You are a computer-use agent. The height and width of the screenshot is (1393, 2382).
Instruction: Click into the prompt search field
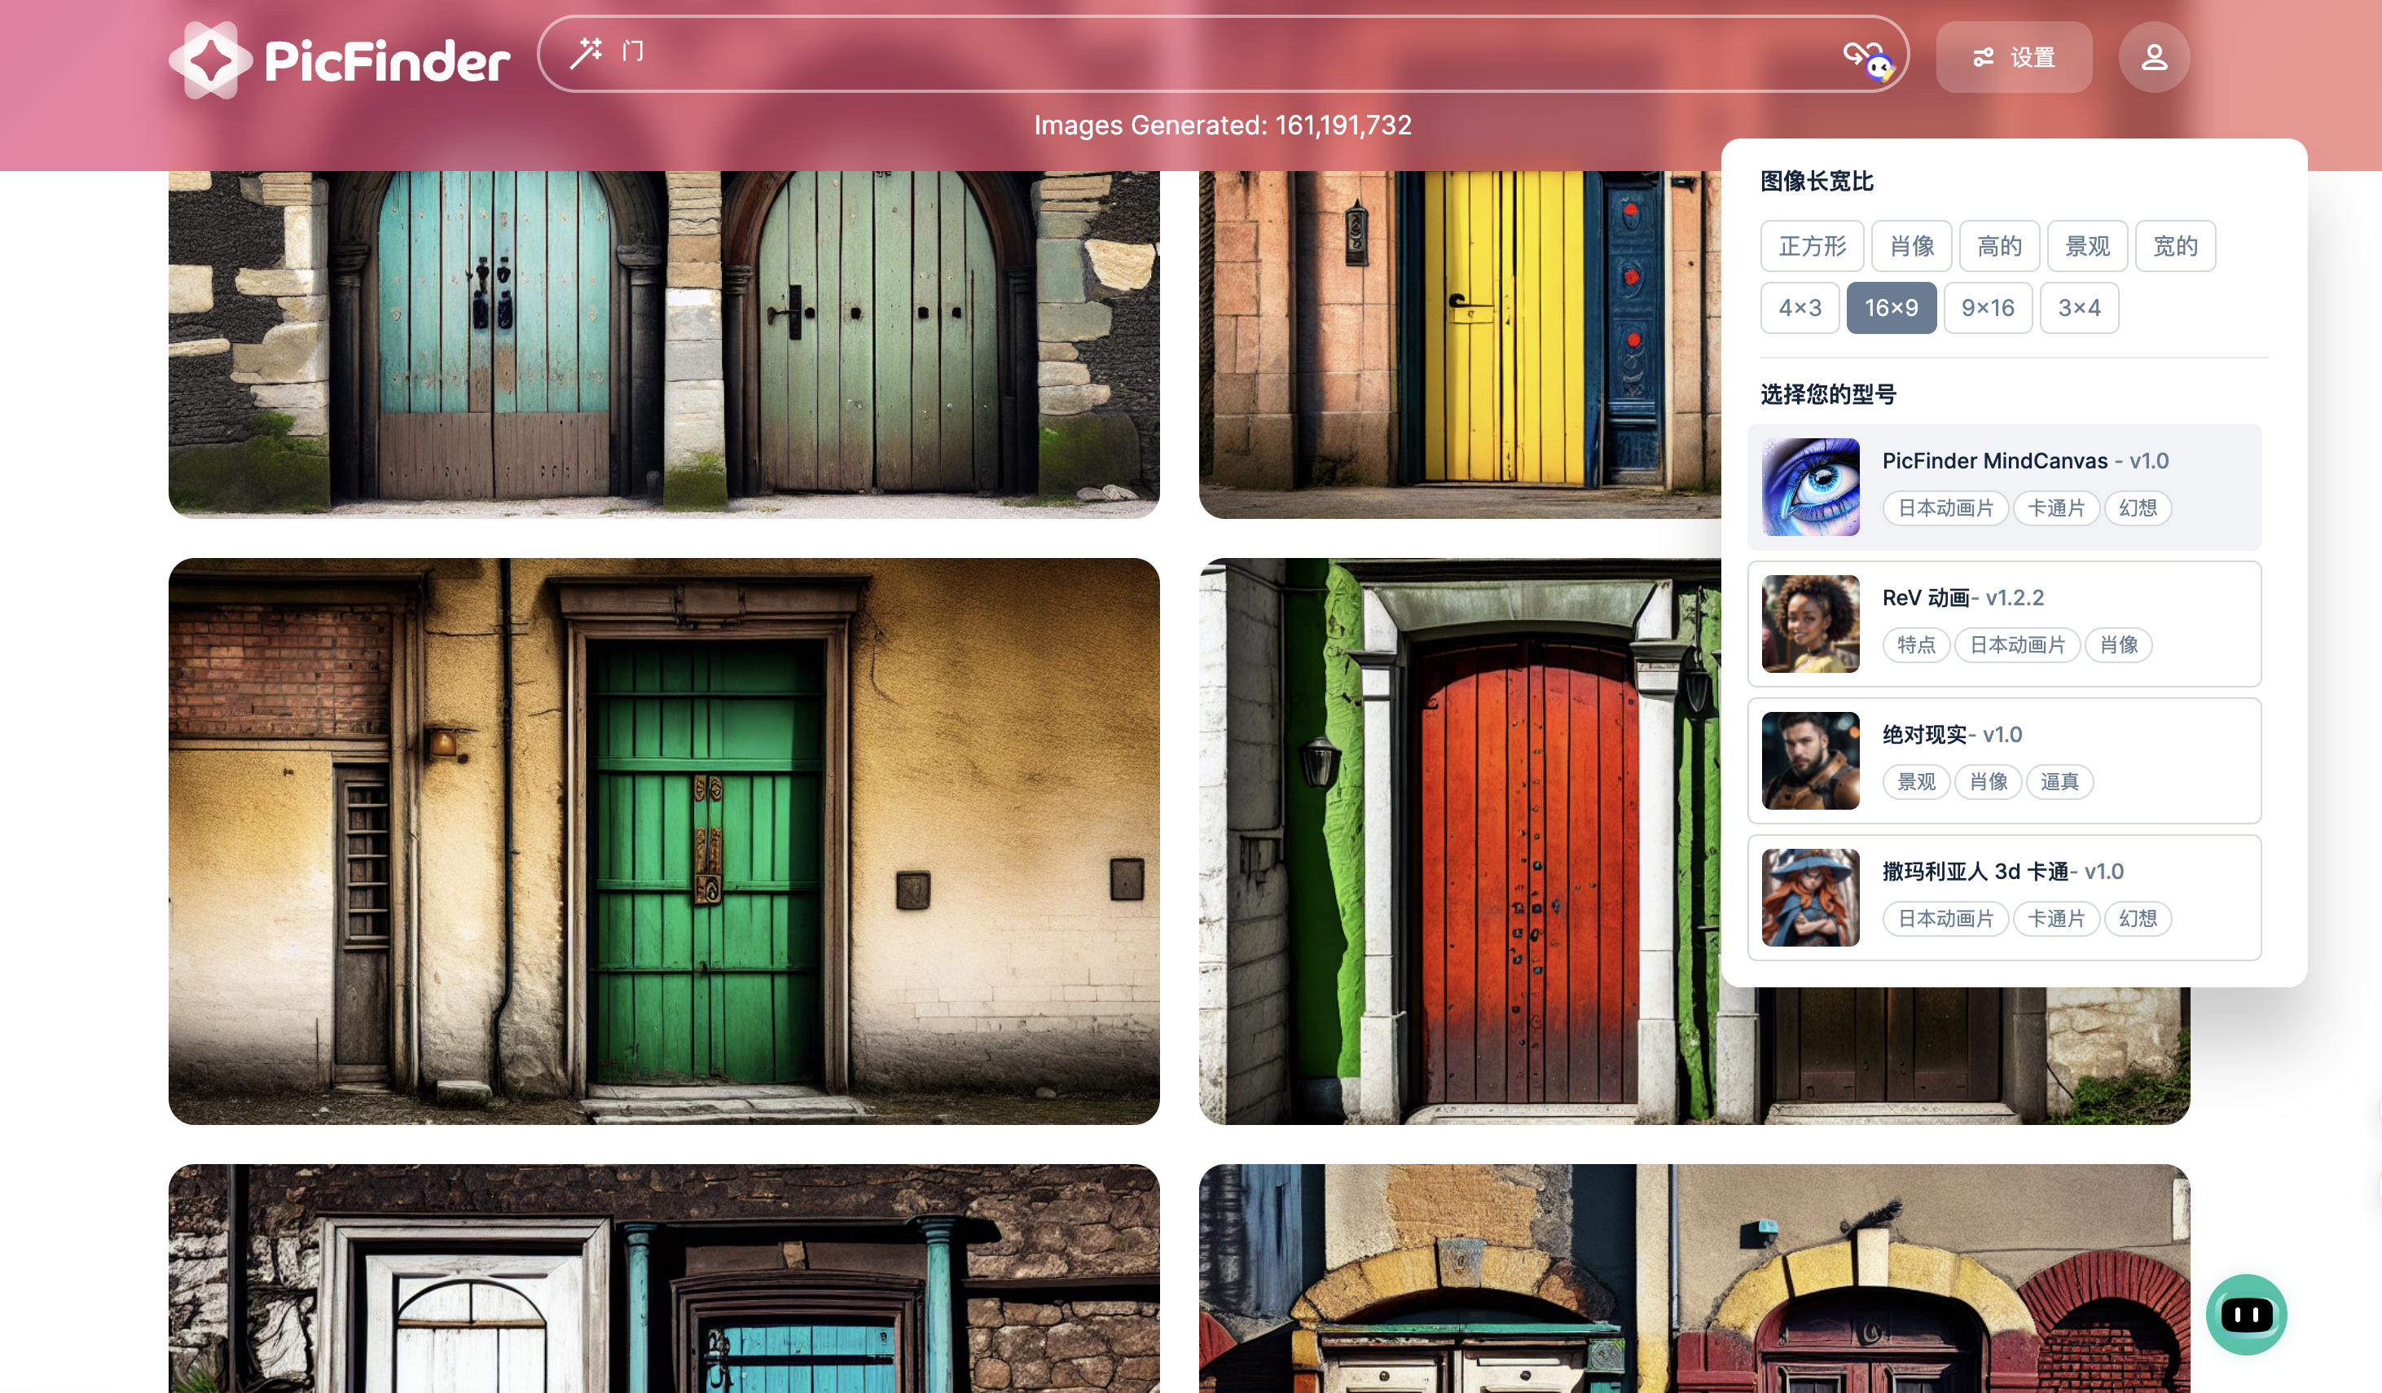(x=1222, y=53)
